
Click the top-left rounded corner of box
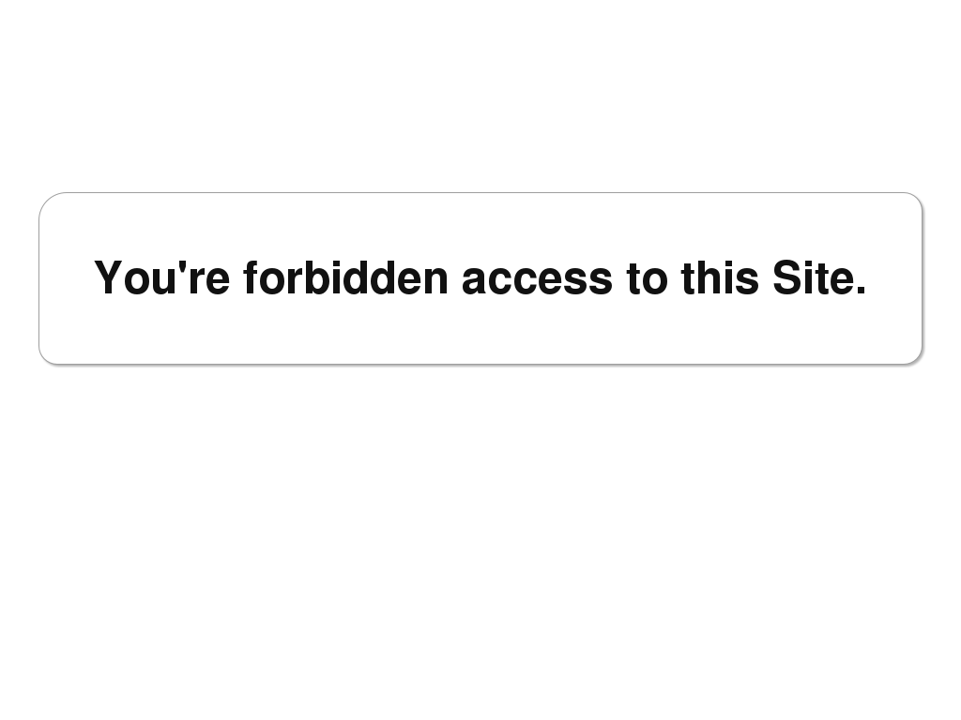(47, 201)
